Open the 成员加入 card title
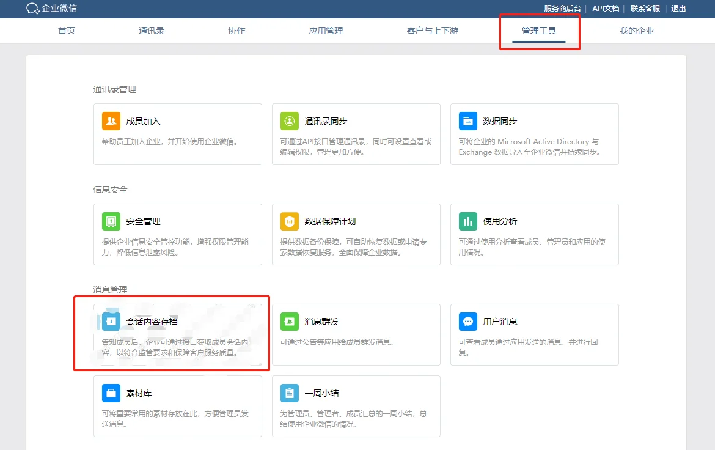This screenshot has width=715, height=450. (x=143, y=121)
